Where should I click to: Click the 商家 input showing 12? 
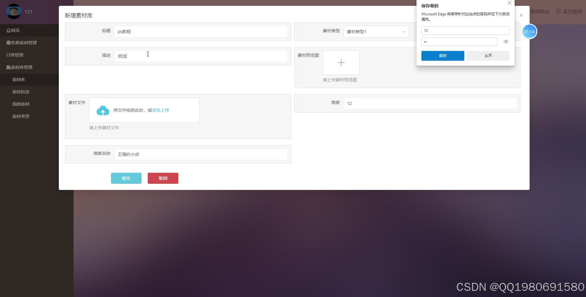coord(430,103)
